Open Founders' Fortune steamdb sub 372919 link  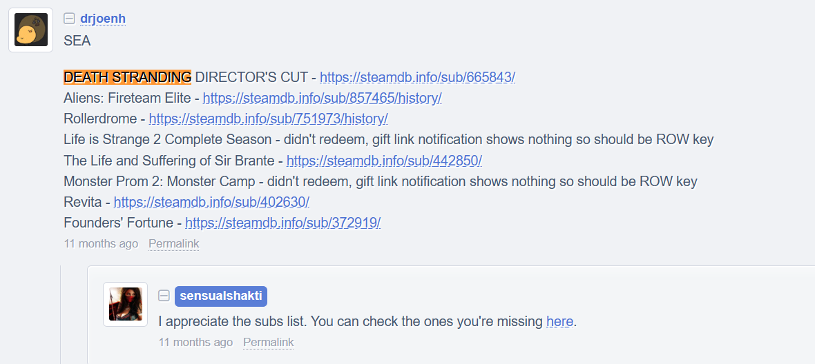point(282,223)
